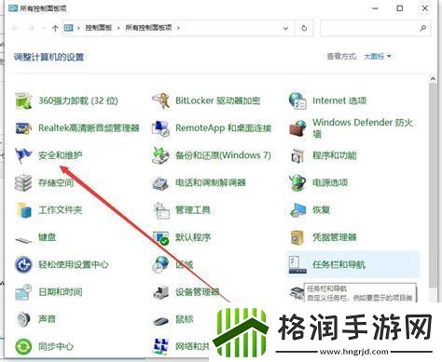Image resolution: width=442 pixels, height=362 pixels.
Task: Click the 声音 link text
Action: (47, 319)
